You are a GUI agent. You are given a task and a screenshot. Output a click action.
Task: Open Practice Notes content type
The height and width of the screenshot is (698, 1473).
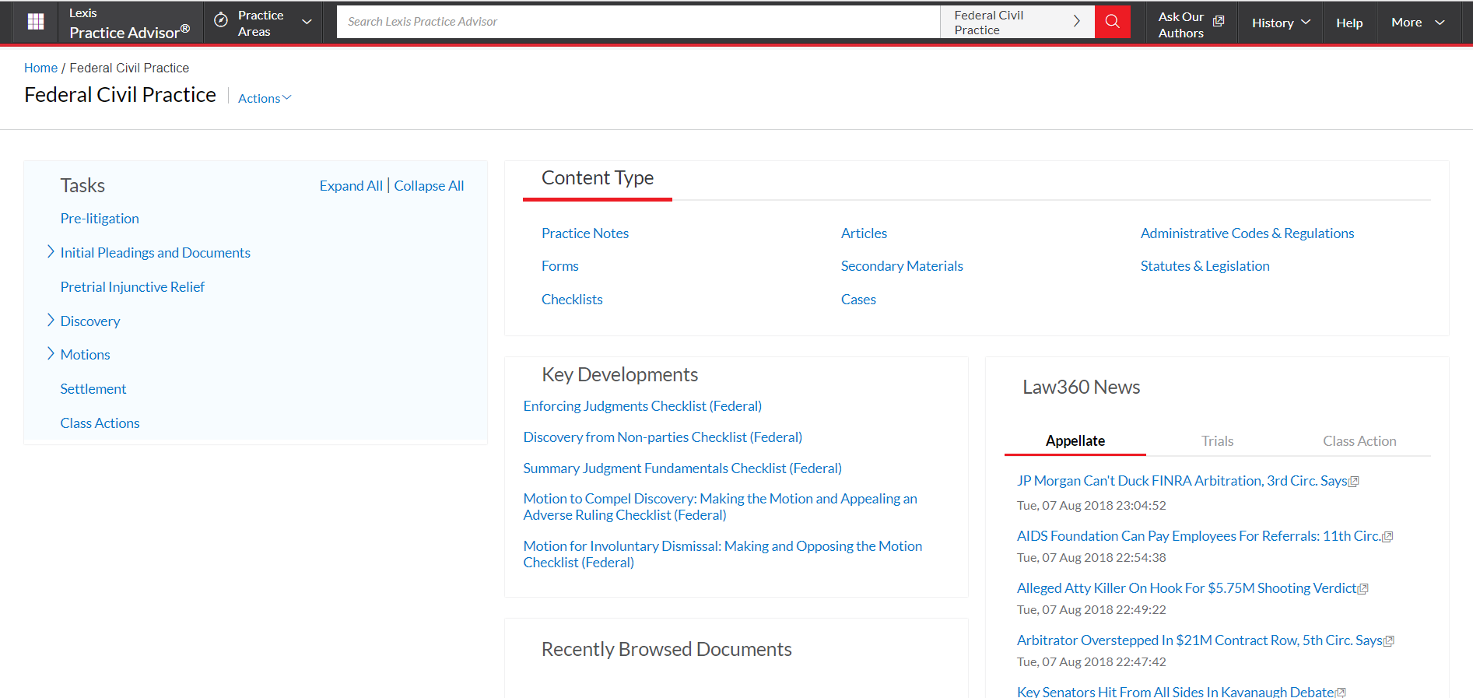(x=585, y=233)
